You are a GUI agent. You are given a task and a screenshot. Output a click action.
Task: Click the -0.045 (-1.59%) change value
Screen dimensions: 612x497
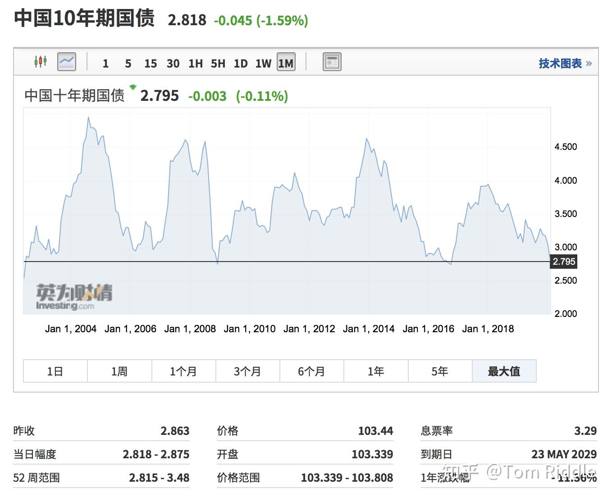pyautogui.click(x=261, y=20)
